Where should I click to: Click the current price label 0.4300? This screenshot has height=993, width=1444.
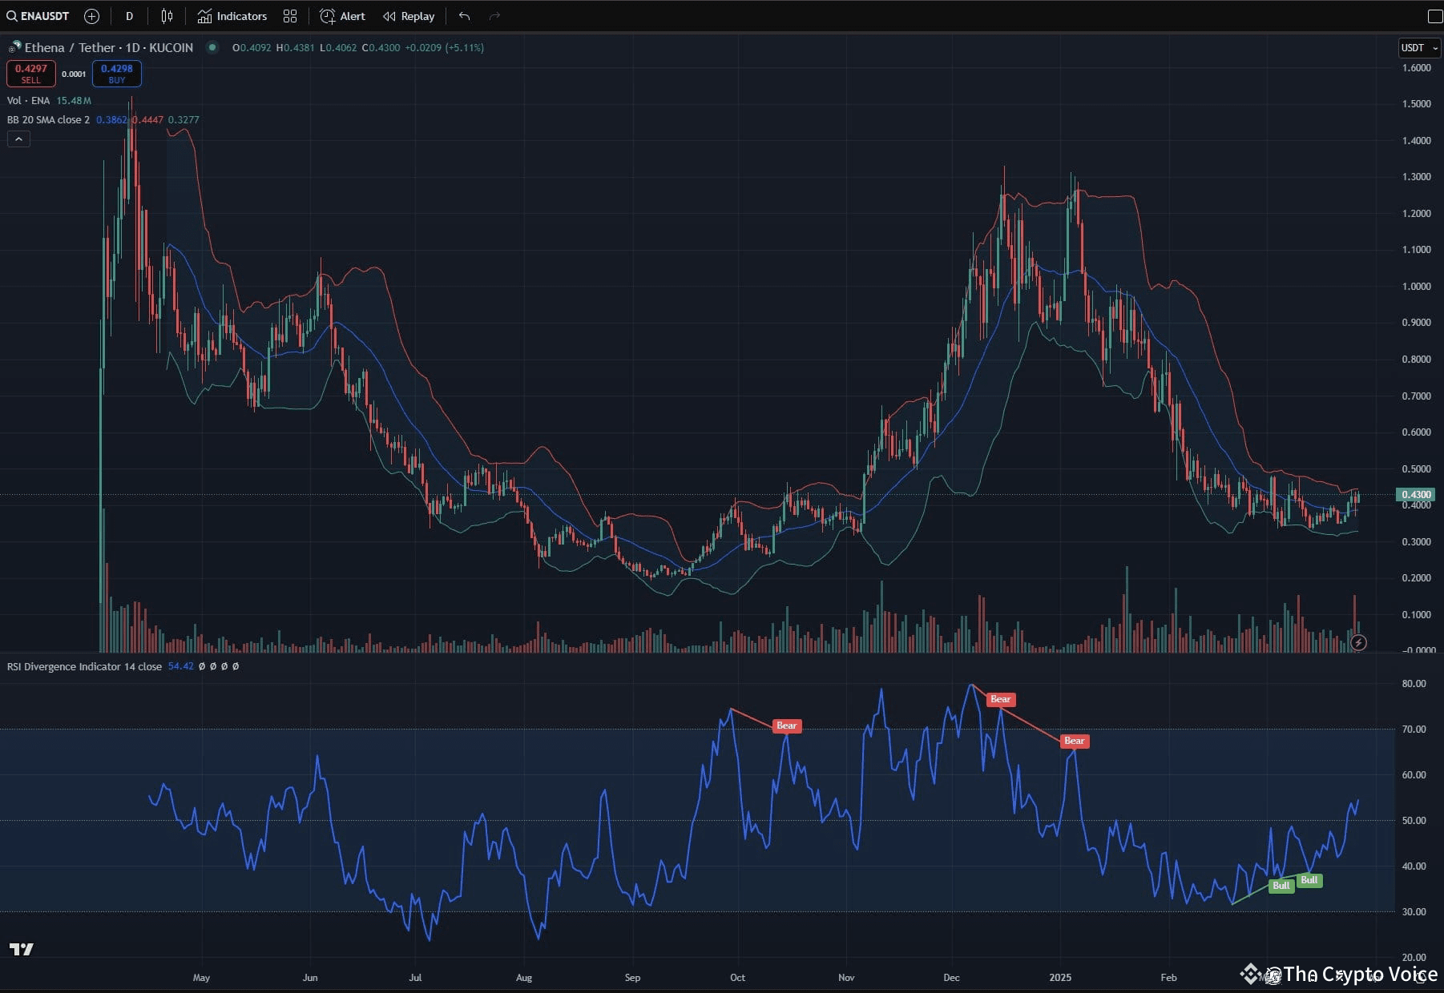coord(1417,495)
